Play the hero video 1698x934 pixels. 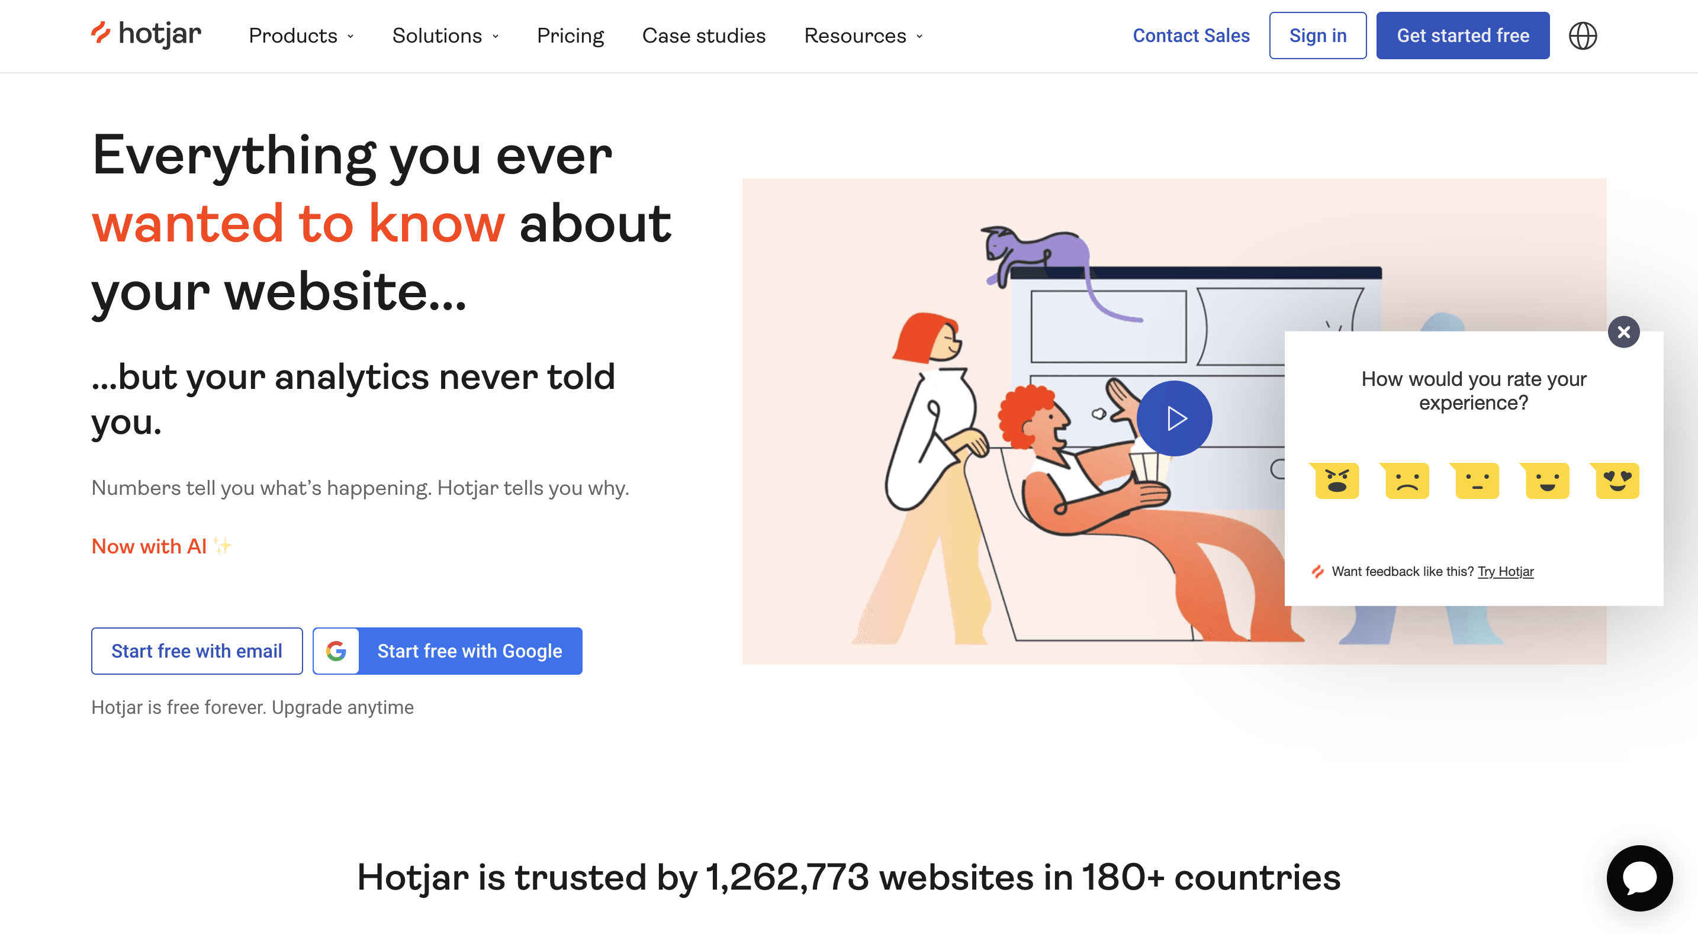pos(1174,418)
